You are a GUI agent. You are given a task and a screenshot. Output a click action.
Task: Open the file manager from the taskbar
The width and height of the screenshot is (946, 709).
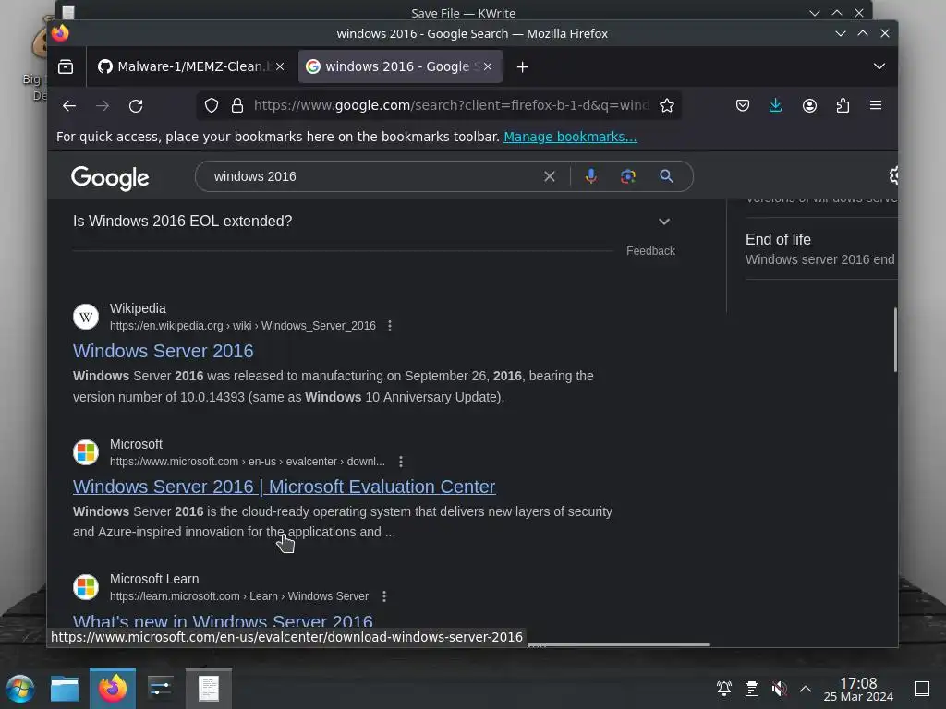point(65,689)
